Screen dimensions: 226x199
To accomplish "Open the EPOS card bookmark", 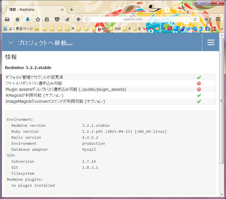I will click(x=170, y=29).
